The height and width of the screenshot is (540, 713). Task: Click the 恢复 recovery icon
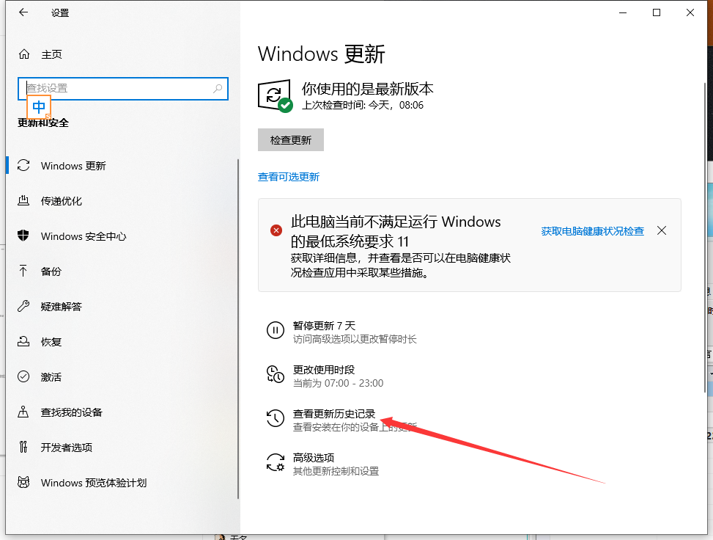tap(23, 341)
